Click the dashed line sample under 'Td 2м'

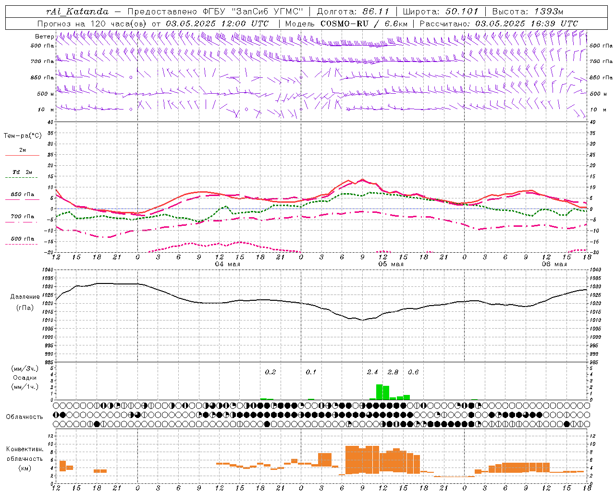[x=22, y=178]
